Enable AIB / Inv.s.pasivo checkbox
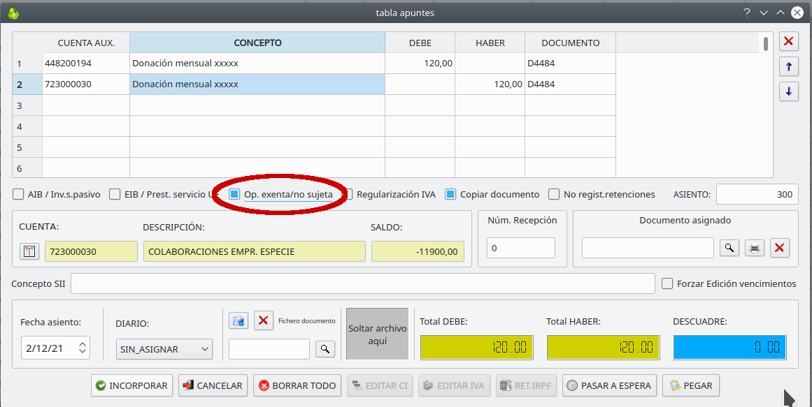The width and height of the screenshot is (812, 407). click(x=18, y=195)
